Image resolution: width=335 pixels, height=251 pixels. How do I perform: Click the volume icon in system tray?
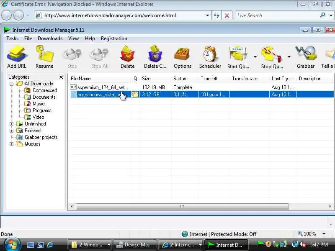click(x=303, y=244)
